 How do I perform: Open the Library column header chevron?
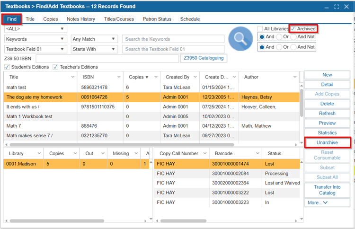pos(39,153)
